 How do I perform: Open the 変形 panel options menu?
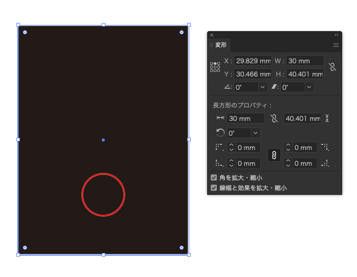pyautogui.click(x=336, y=45)
